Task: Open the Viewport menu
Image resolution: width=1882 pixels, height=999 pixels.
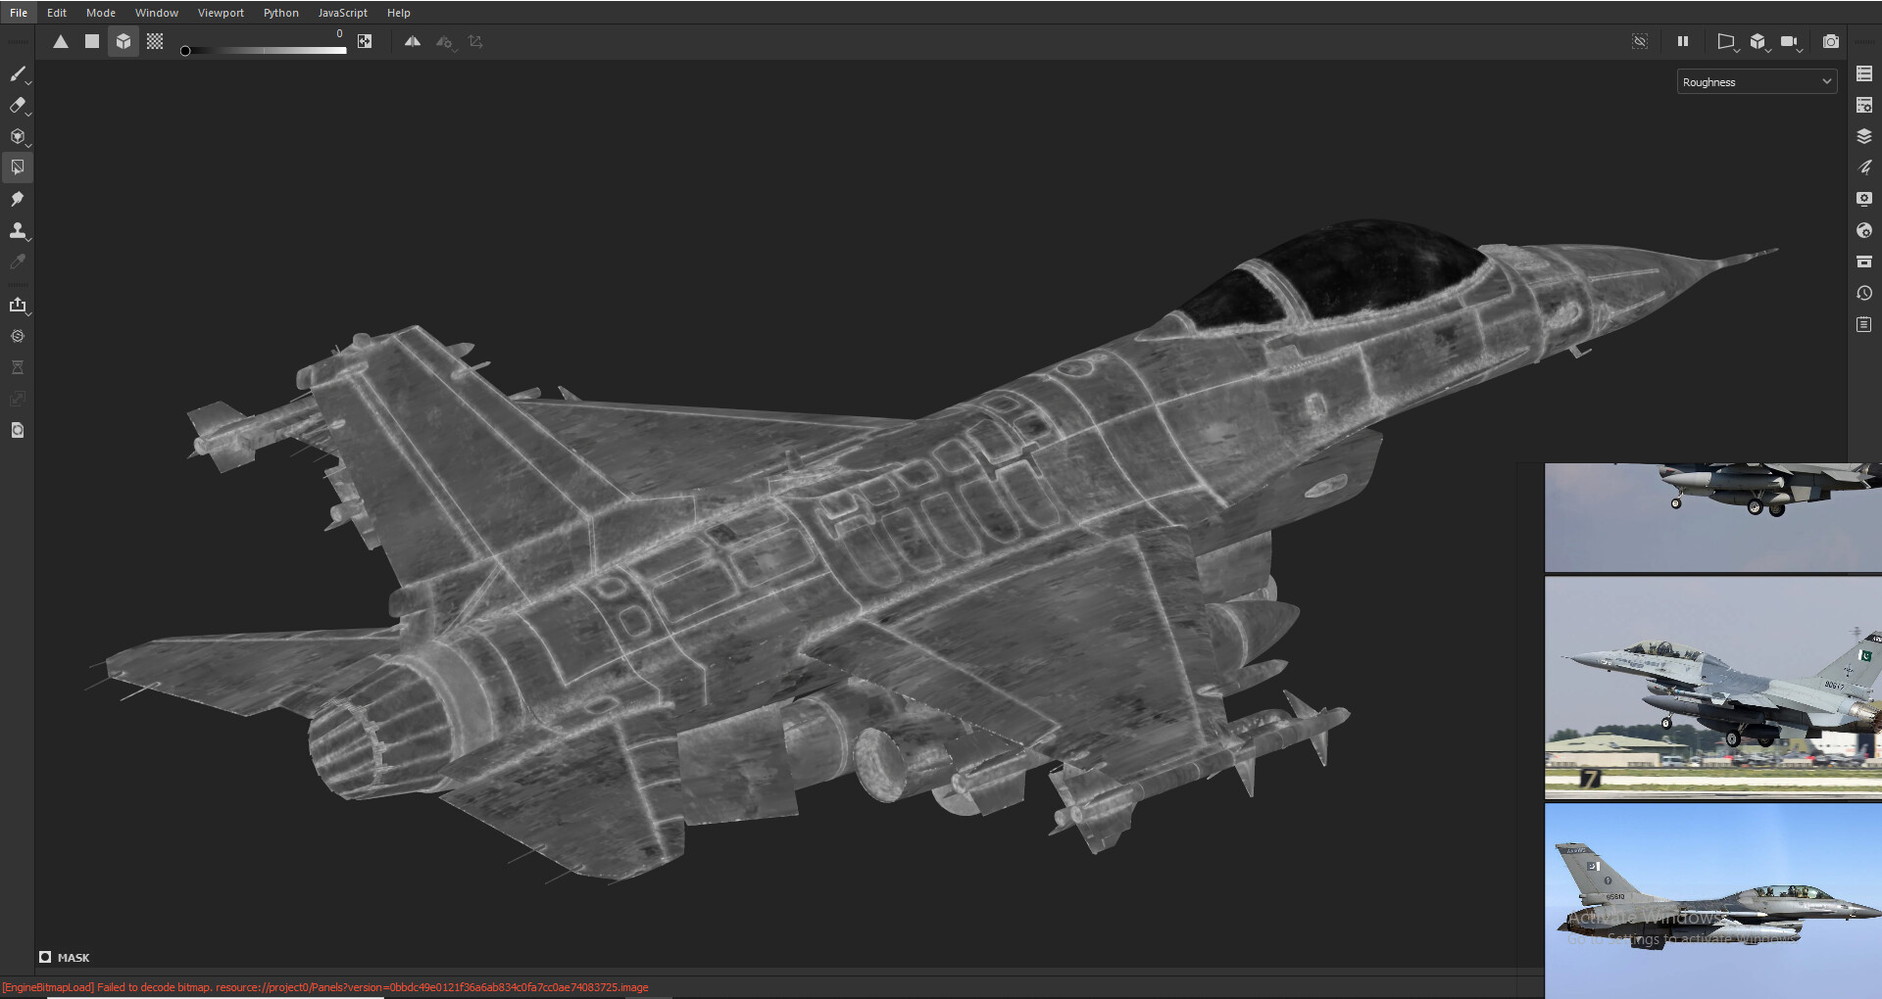Action: click(221, 13)
